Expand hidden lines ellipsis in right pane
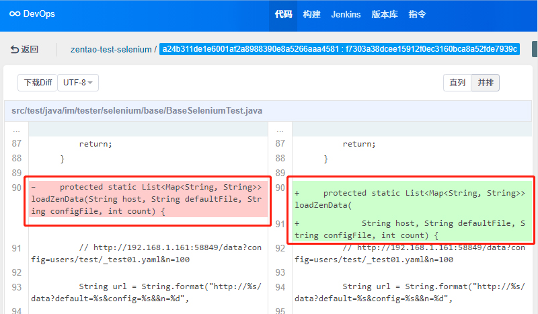 pyautogui.click(x=280, y=130)
